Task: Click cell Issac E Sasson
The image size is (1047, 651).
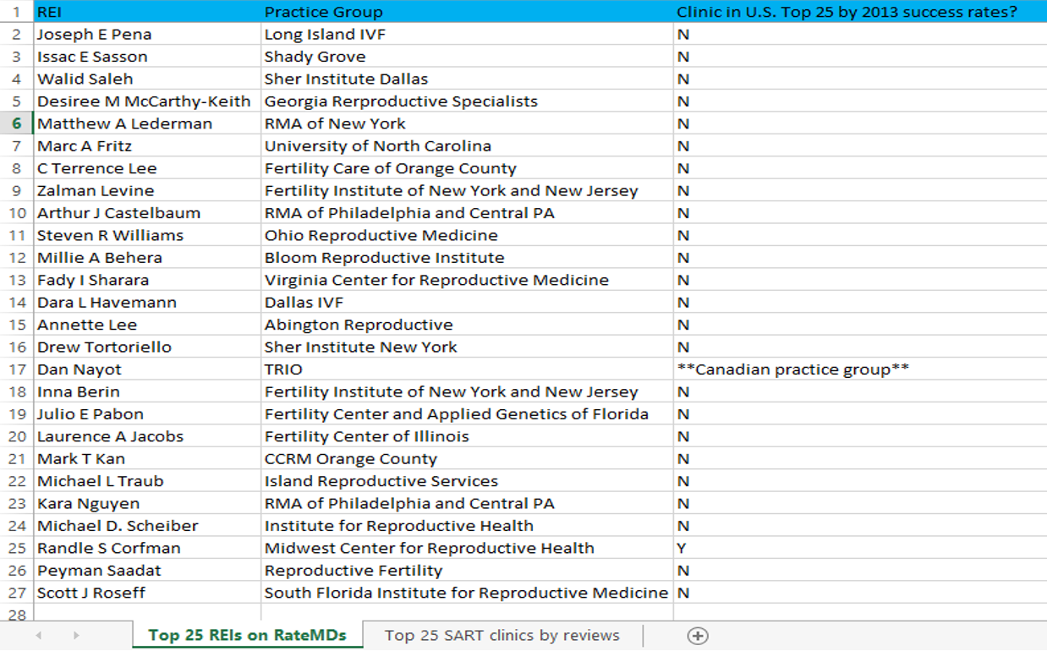Action: point(147,57)
